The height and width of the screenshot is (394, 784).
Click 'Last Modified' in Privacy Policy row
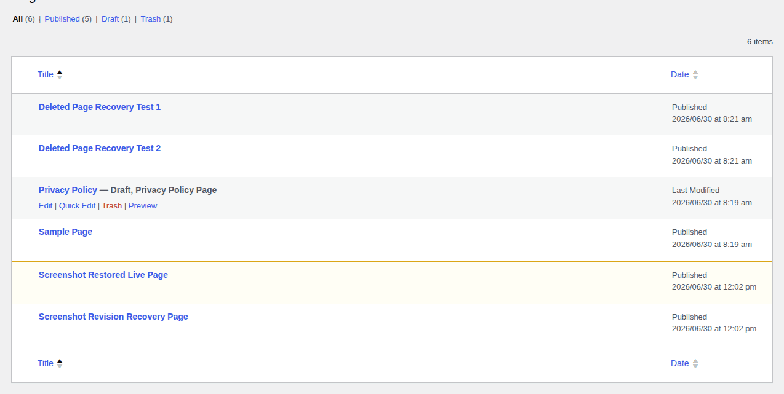[x=695, y=191]
